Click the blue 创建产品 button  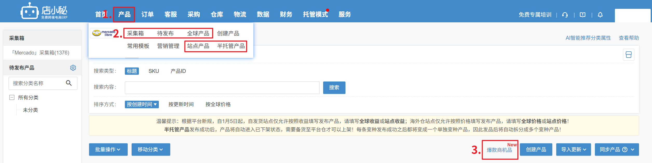(536, 150)
